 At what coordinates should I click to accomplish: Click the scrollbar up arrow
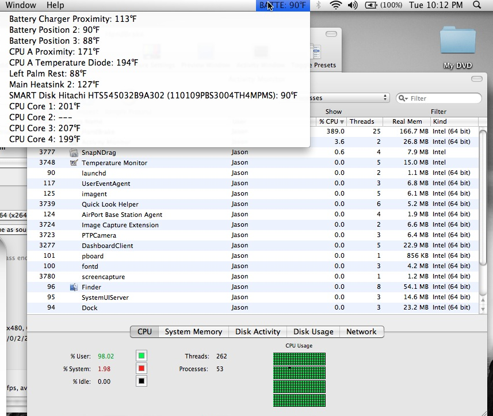(x=483, y=300)
